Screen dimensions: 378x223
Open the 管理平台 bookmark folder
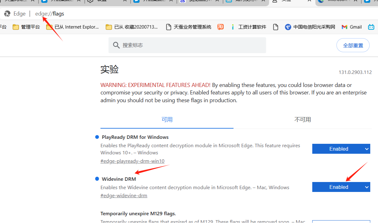click(26, 27)
